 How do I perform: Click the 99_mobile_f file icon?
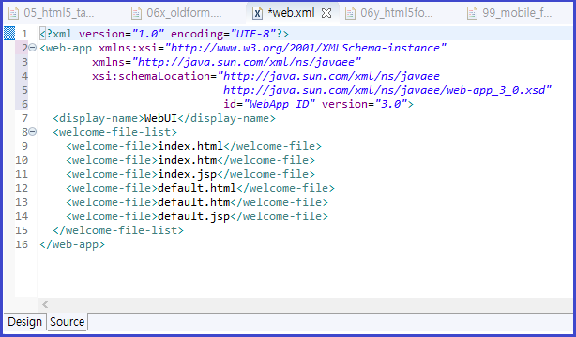click(x=472, y=13)
